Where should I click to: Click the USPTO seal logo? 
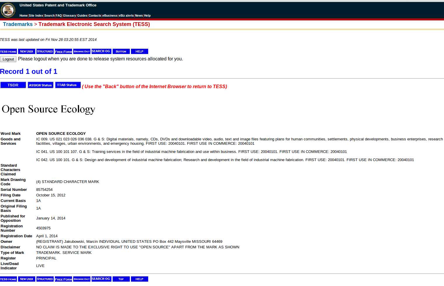(x=8, y=10)
